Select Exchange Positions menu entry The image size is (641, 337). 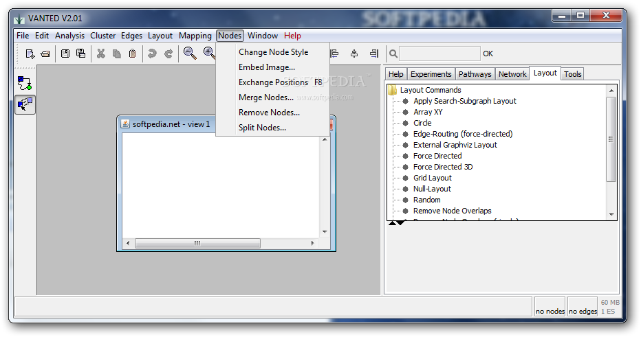pyautogui.click(x=272, y=82)
